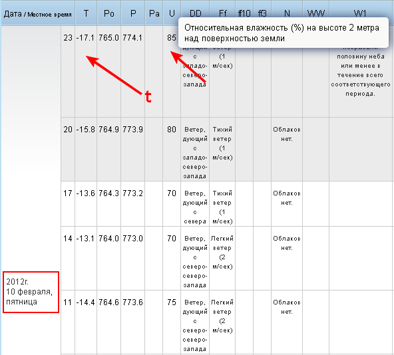Click temperature value -15.8 at hour 20
The height and width of the screenshot is (355, 394).
(x=85, y=130)
